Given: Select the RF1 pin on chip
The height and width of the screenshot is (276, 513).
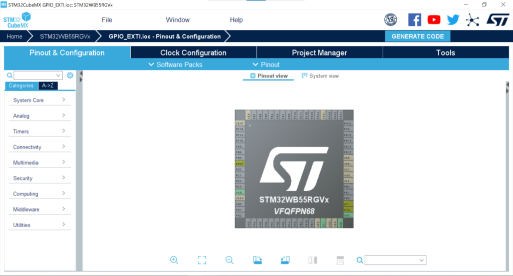Looking at the screenshot, I should point(323,223).
